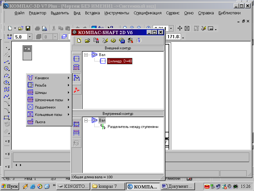This screenshot has width=254, height=191.
Task: Select the rectangle tool in the left toolbar
Action: [6, 117]
